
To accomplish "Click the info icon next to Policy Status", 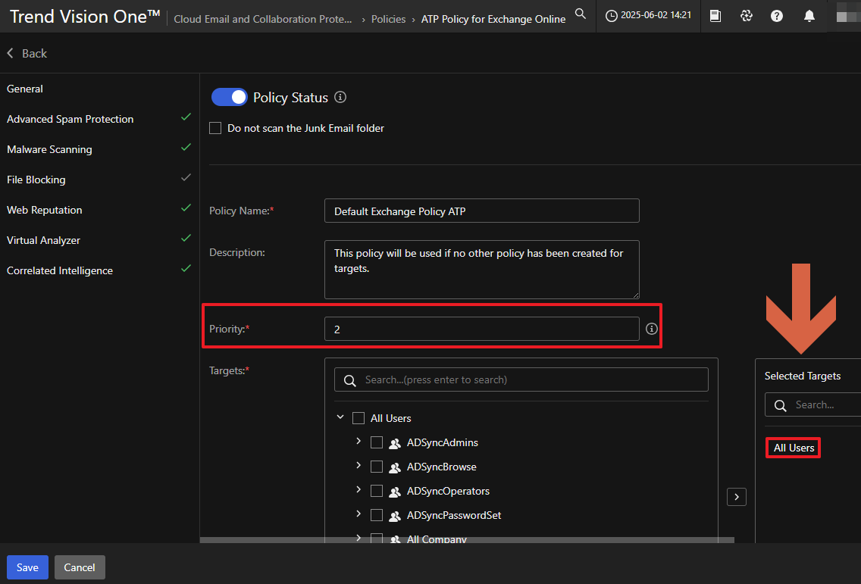I will coord(340,97).
